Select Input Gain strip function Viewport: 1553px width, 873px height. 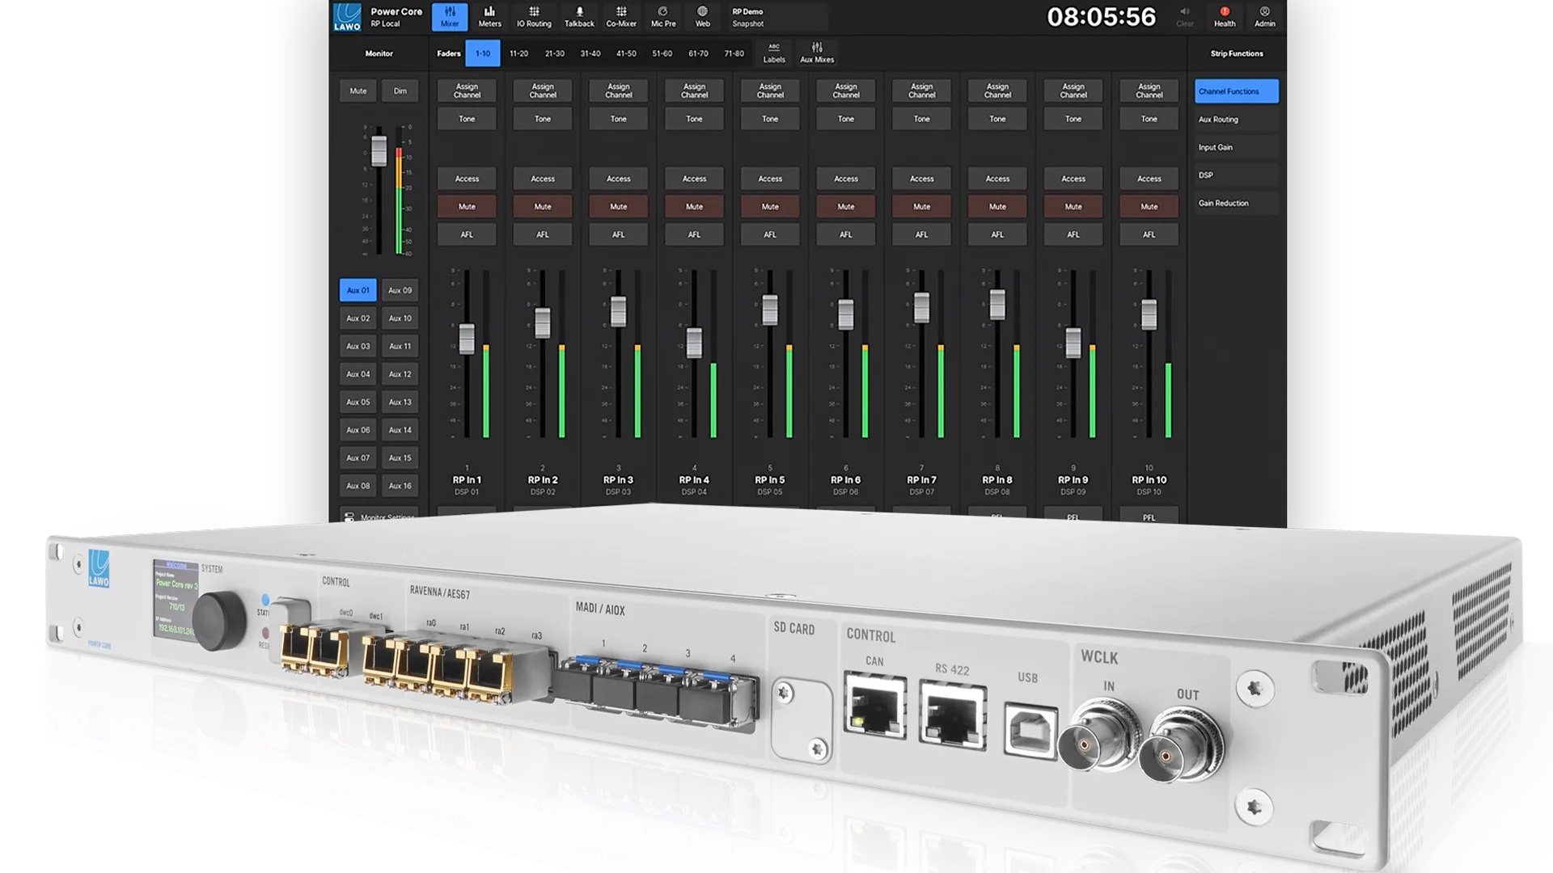tap(1237, 147)
